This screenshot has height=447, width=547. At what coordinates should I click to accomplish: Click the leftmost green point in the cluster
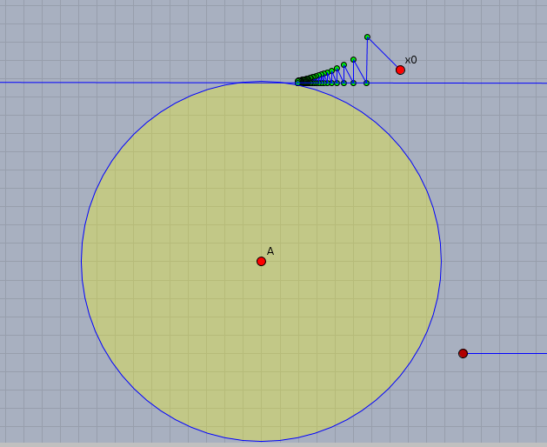(298, 82)
